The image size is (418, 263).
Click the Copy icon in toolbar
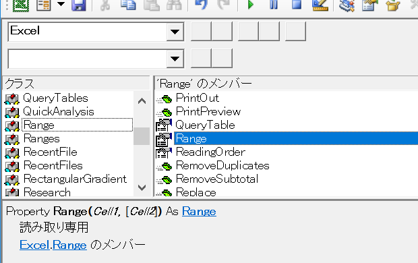coord(128,5)
